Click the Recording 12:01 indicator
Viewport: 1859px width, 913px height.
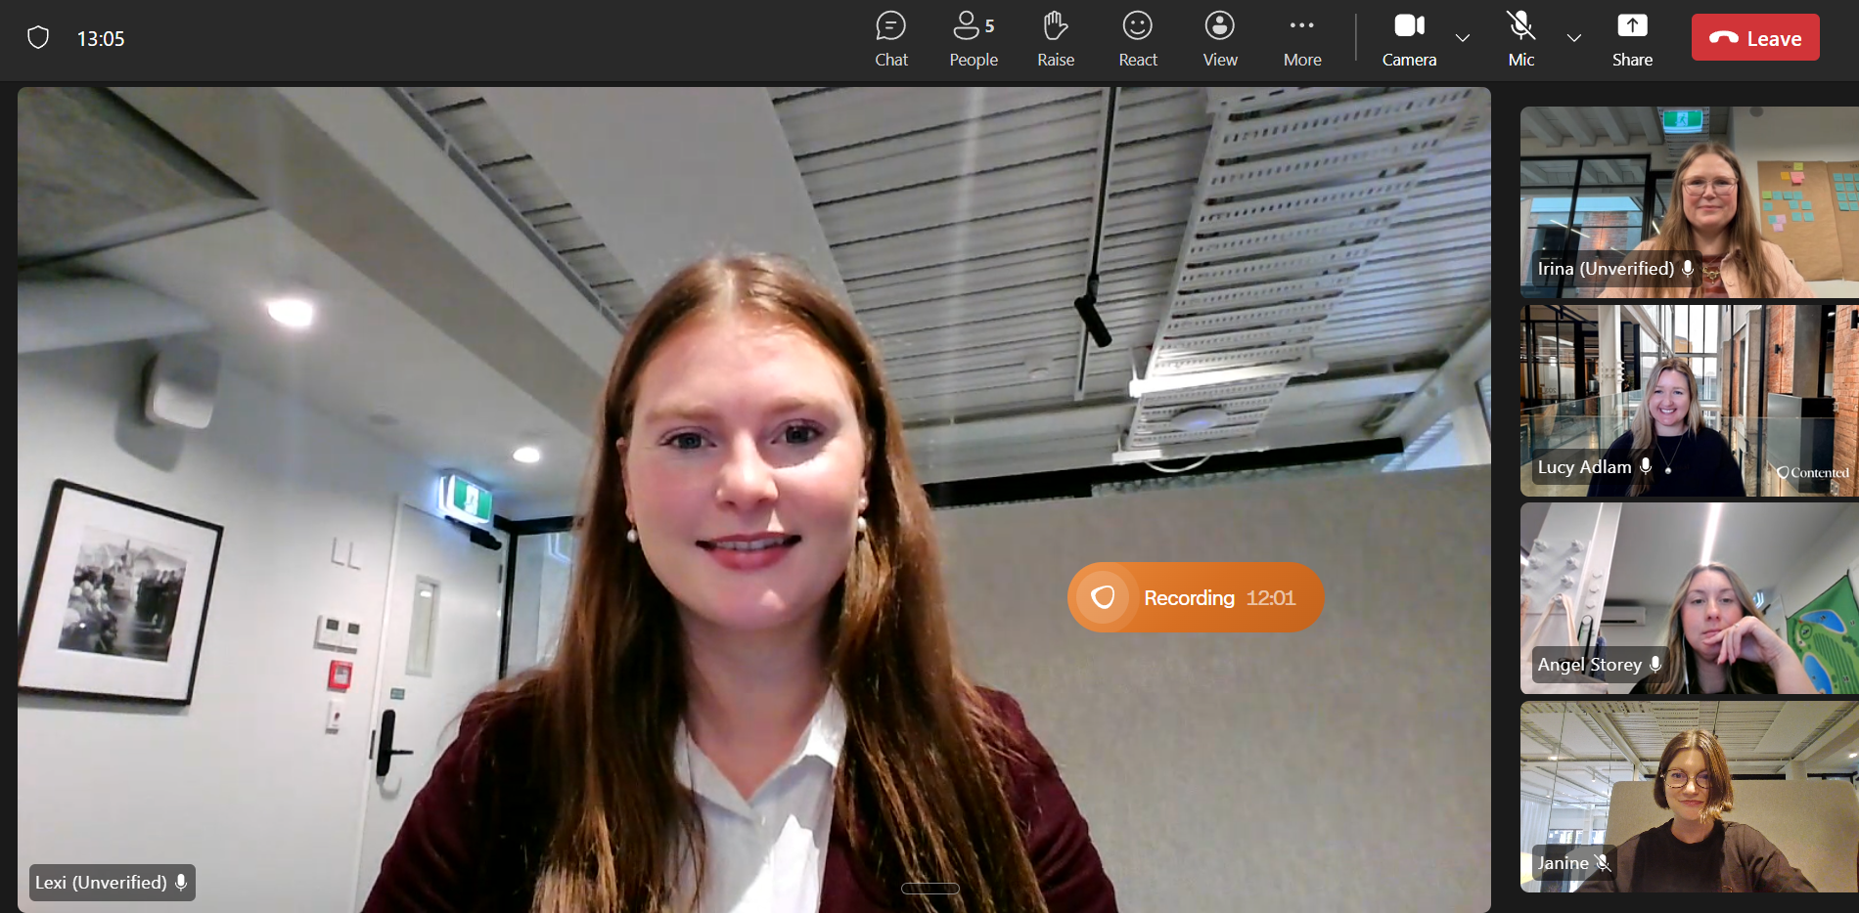click(x=1196, y=597)
